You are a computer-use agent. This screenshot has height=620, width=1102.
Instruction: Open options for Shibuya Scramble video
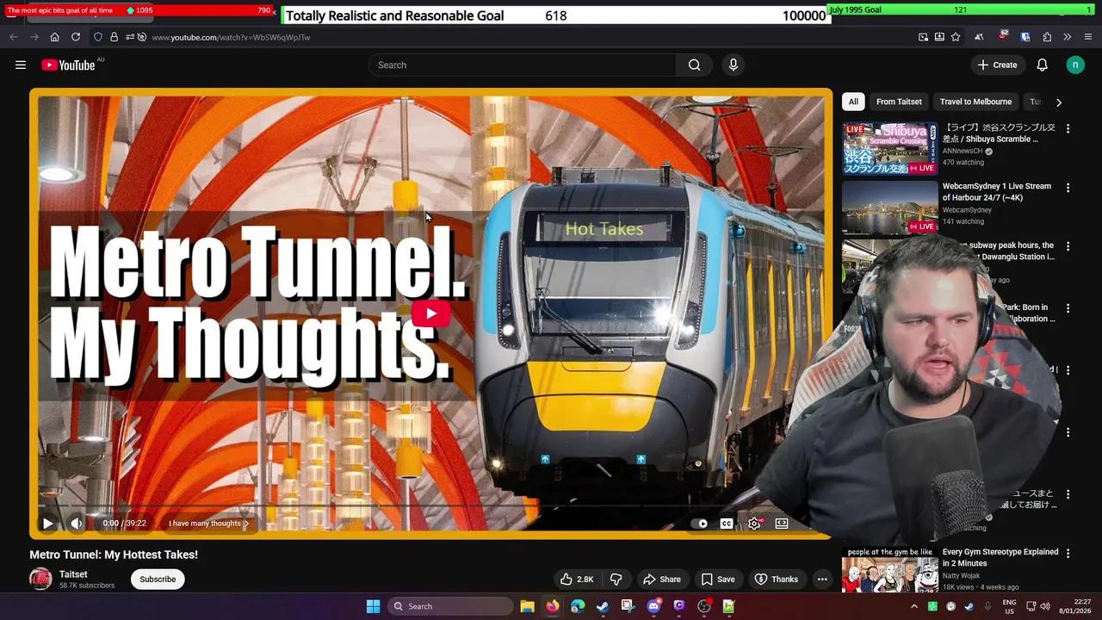[x=1068, y=128]
